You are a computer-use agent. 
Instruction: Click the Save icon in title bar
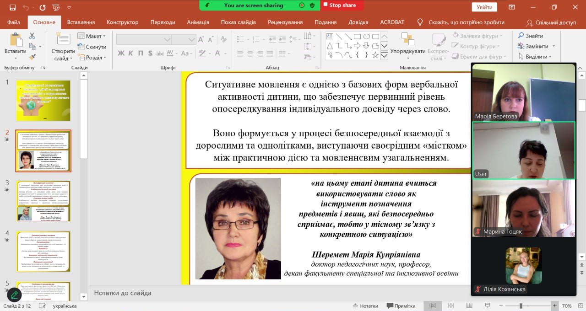(12, 7)
